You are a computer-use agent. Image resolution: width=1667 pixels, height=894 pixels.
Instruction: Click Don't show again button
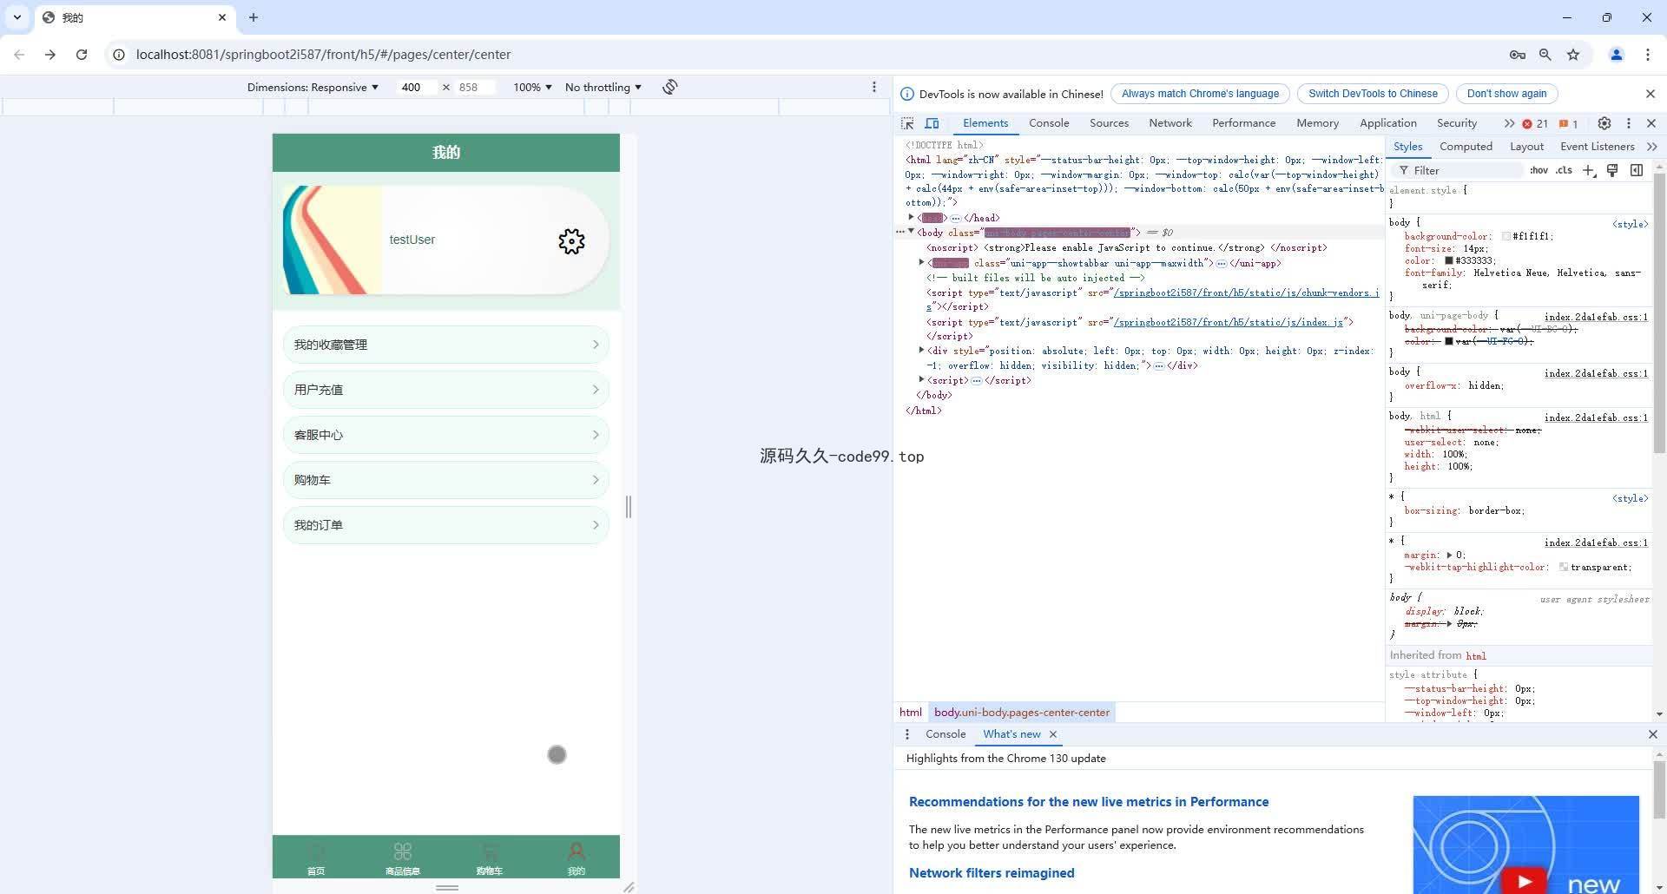click(1506, 94)
